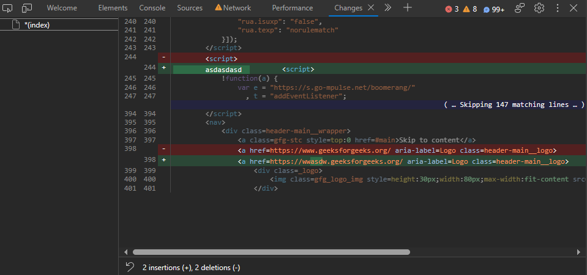Add a new tool with plus icon

click(407, 8)
